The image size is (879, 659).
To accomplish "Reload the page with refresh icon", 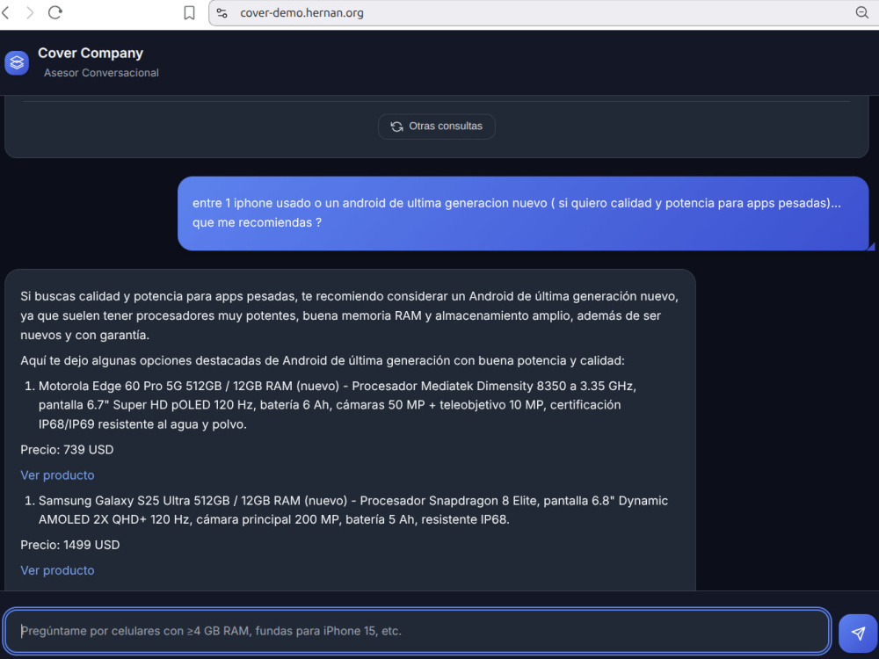I will point(54,12).
